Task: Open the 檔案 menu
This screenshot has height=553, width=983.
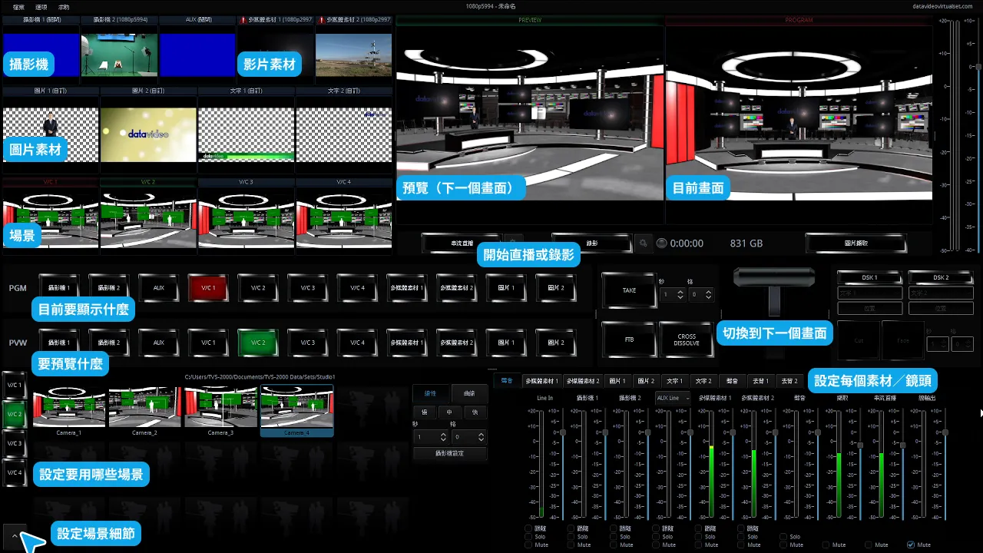Action: [x=18, y=6]
